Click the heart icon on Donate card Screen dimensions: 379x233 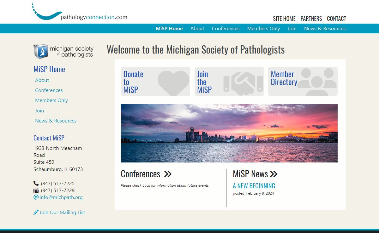click(x=173, y=82)
